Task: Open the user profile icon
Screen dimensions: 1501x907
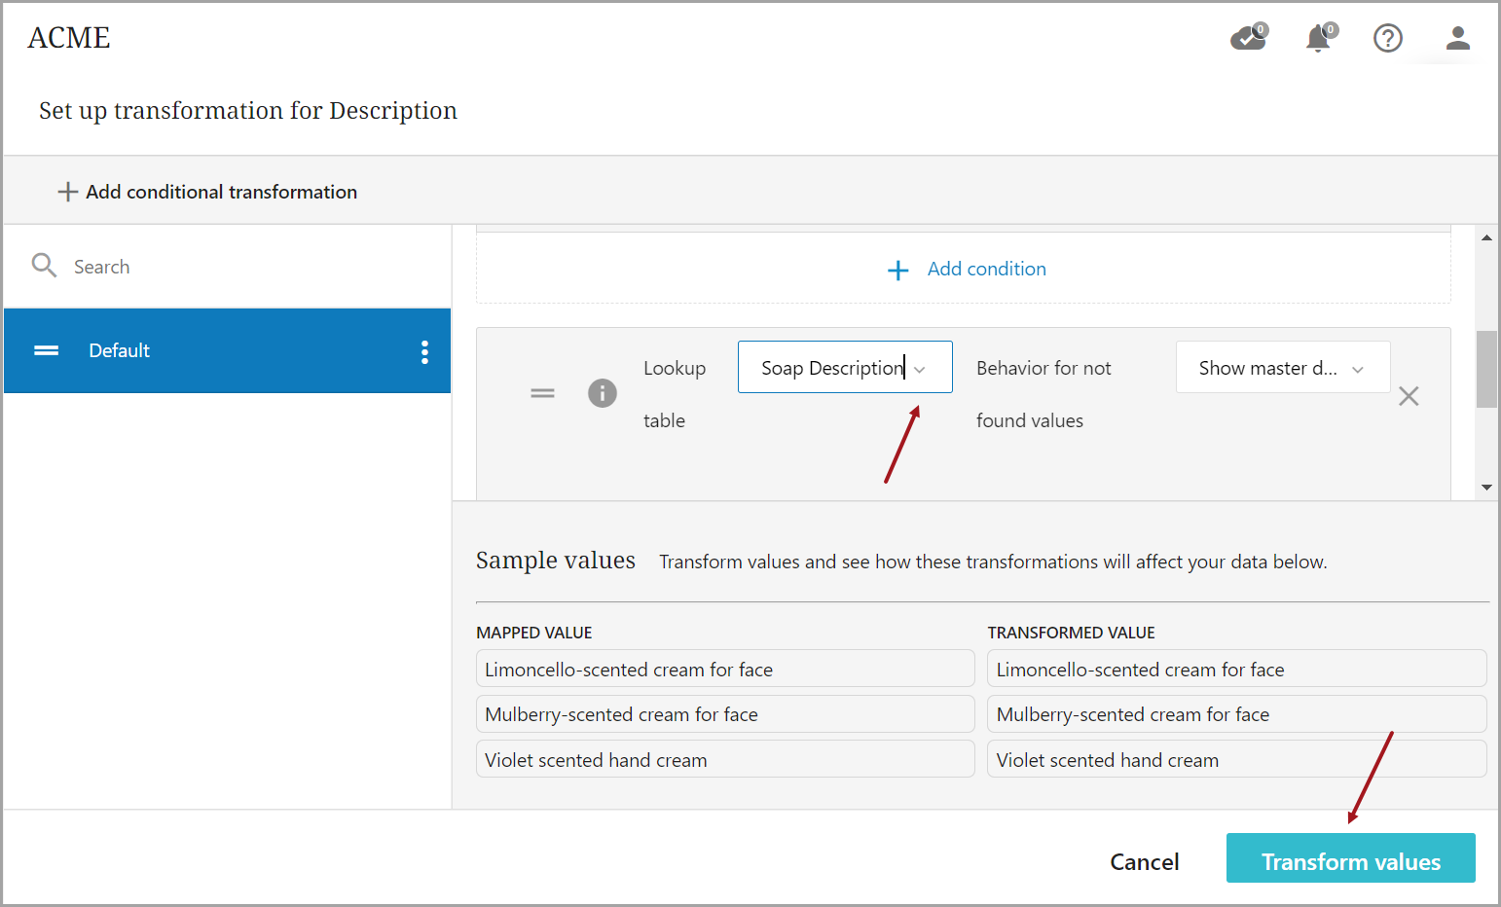Action: tap(1457, 38)
